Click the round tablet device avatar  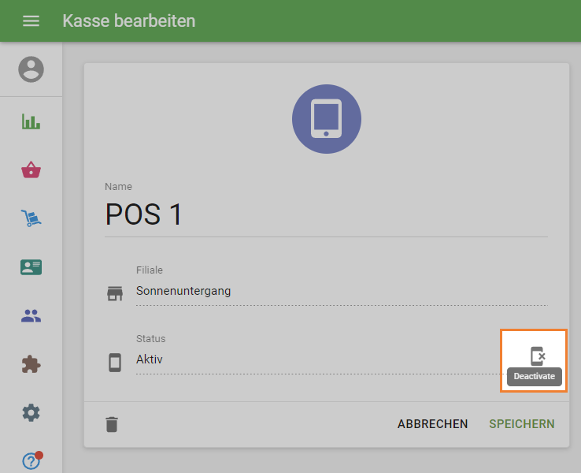326,119
